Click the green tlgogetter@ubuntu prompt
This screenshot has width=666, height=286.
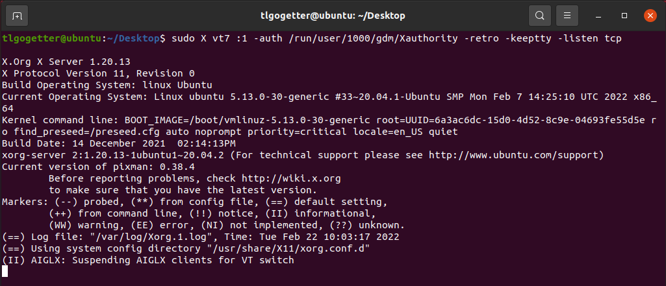coord(52,38)
